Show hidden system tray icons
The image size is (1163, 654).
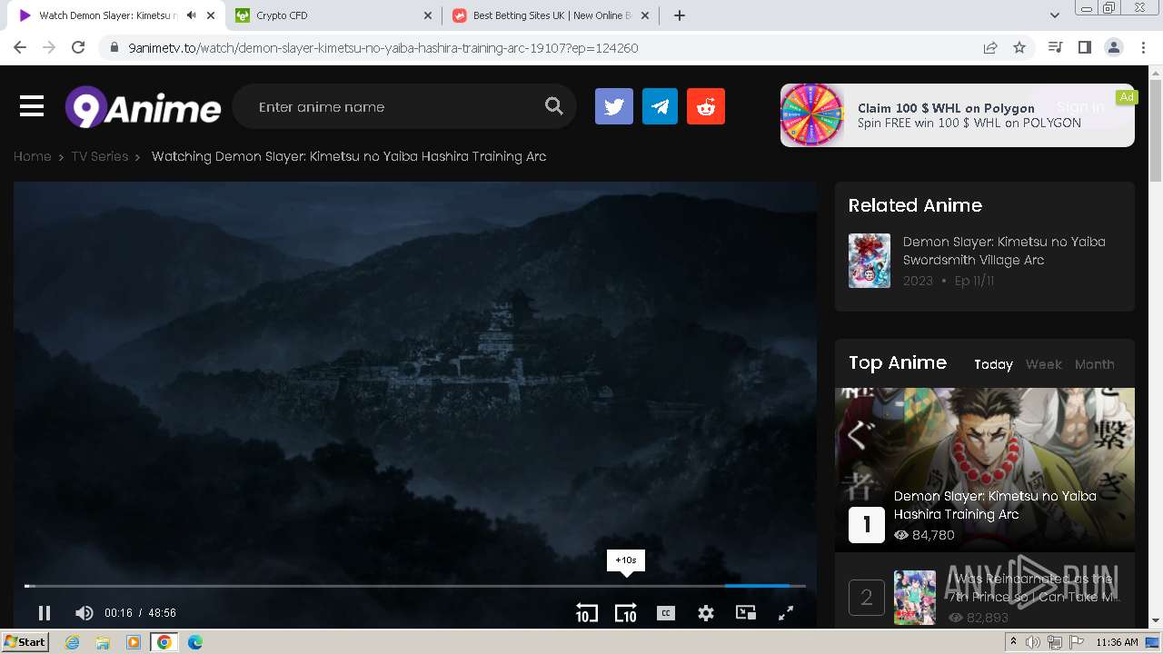tap(1014, 642)
